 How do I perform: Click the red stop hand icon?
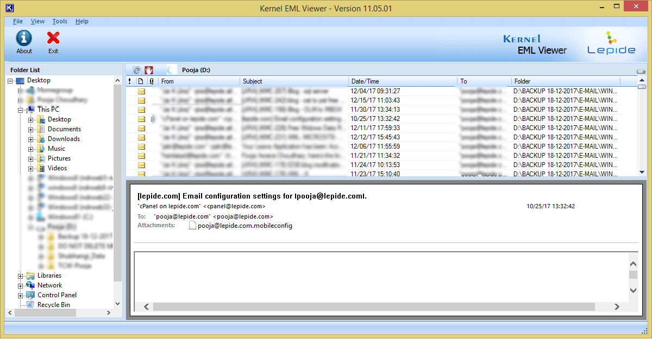[x=149, y=70]
